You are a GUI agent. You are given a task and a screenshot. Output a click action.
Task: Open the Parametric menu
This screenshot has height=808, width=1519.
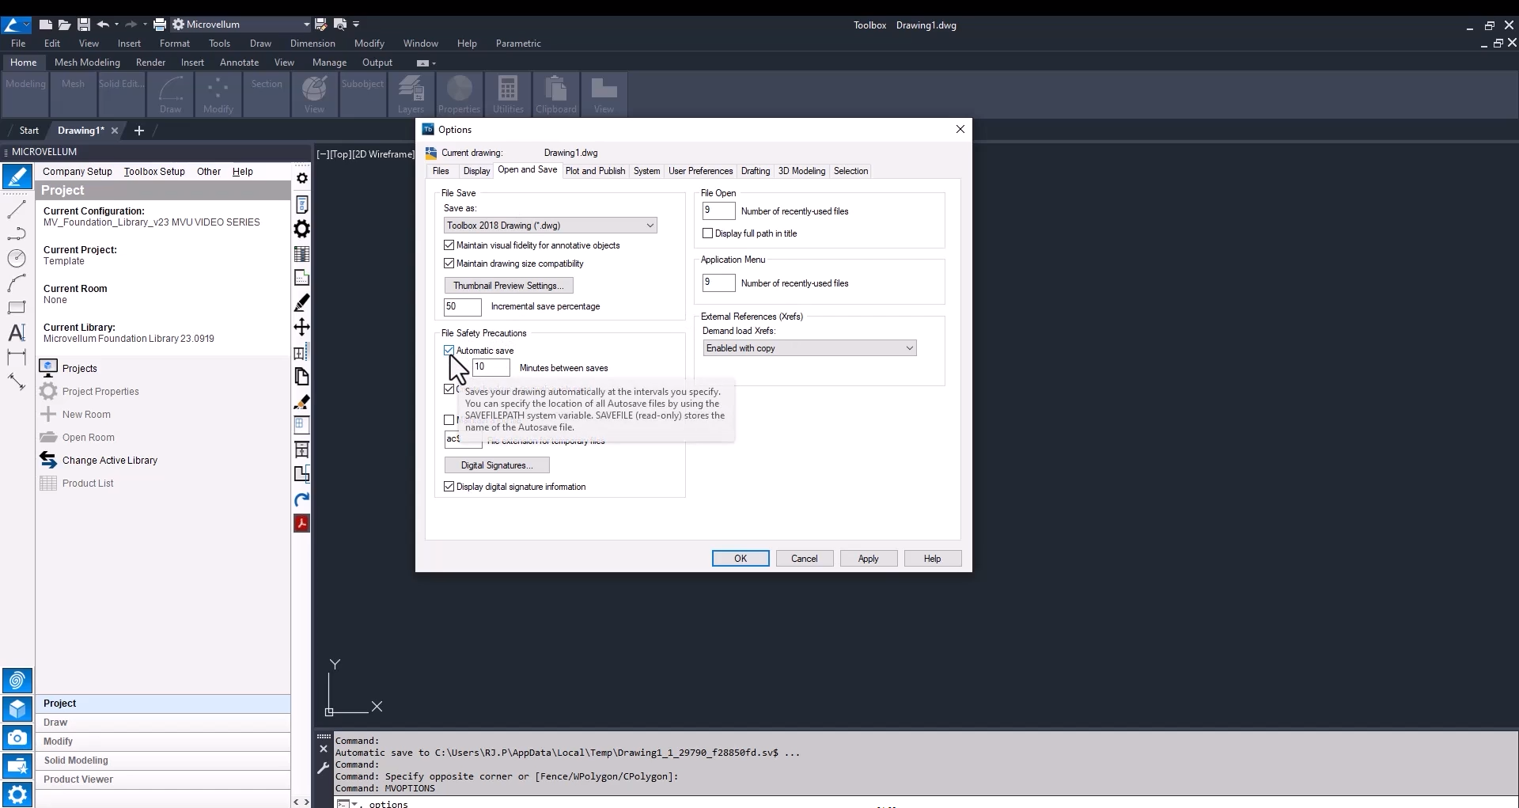[518, 44]
